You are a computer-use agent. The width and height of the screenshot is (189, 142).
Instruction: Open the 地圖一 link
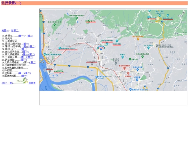tap(5, 31)
